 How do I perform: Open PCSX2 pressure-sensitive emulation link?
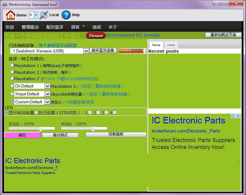pyautogui.click(x=70, y=79)
